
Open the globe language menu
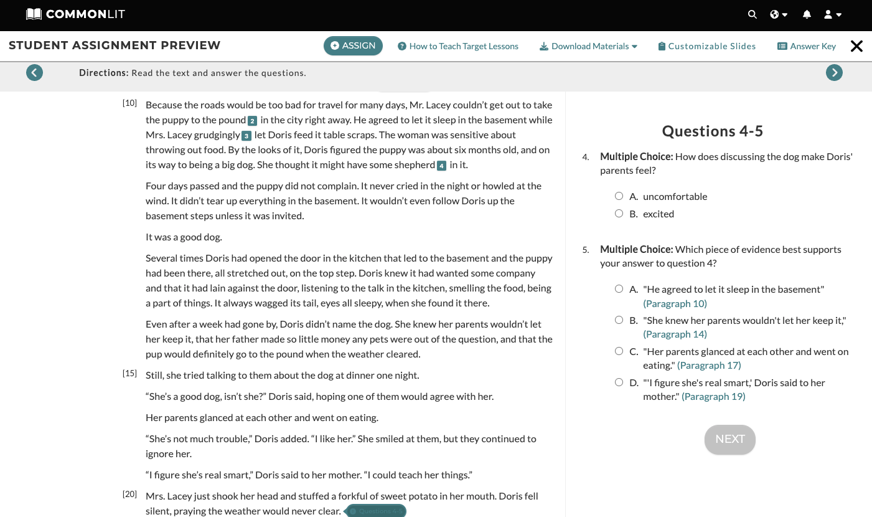coord(779,14)
